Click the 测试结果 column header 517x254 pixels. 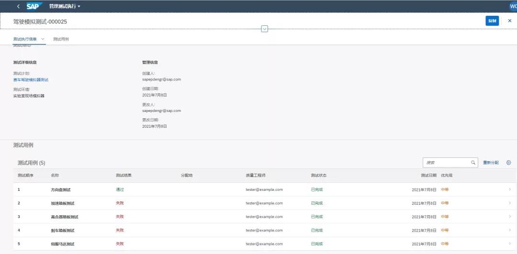(124, 176)
